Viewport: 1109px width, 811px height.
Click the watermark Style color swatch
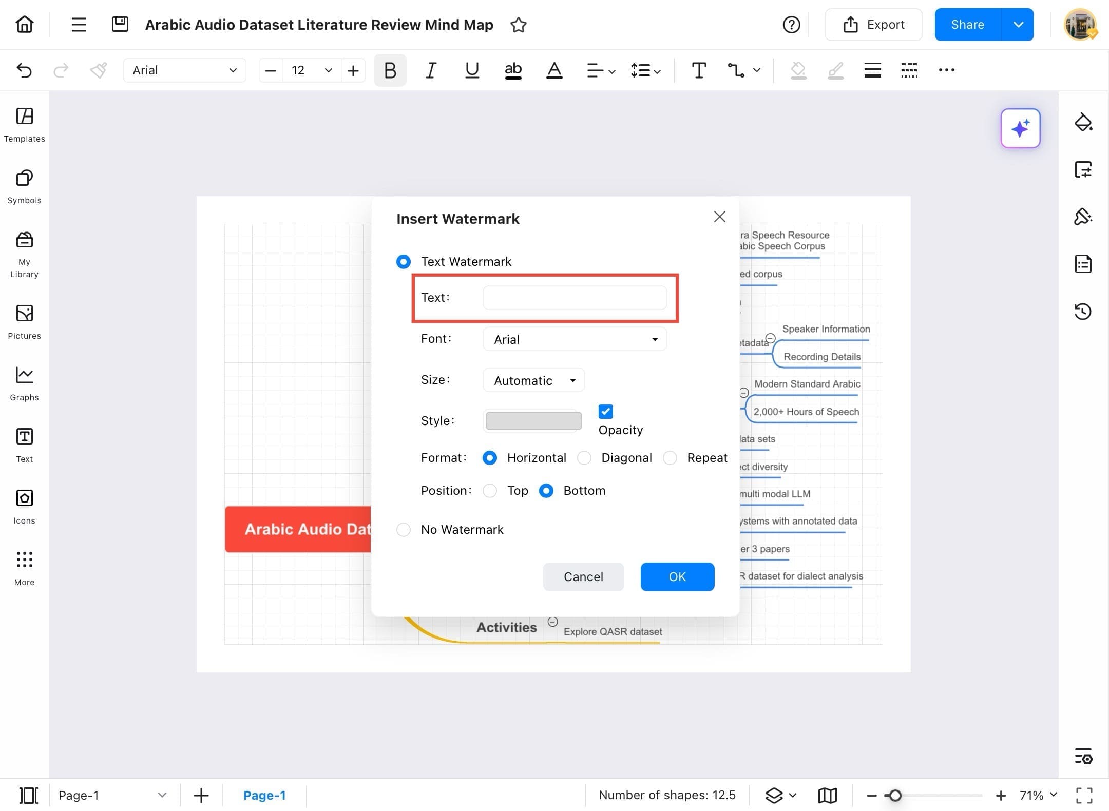[x=532, y=420]
